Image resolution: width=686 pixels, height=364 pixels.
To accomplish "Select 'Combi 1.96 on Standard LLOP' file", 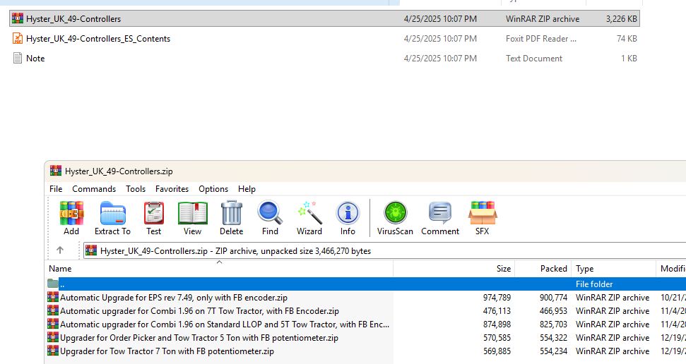I will pos(225,324).
